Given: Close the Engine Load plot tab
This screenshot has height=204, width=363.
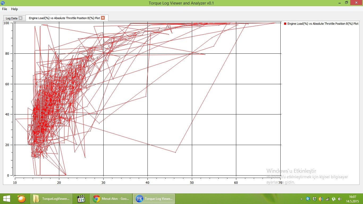Looking at the screenshot, I should click(103, 18).
